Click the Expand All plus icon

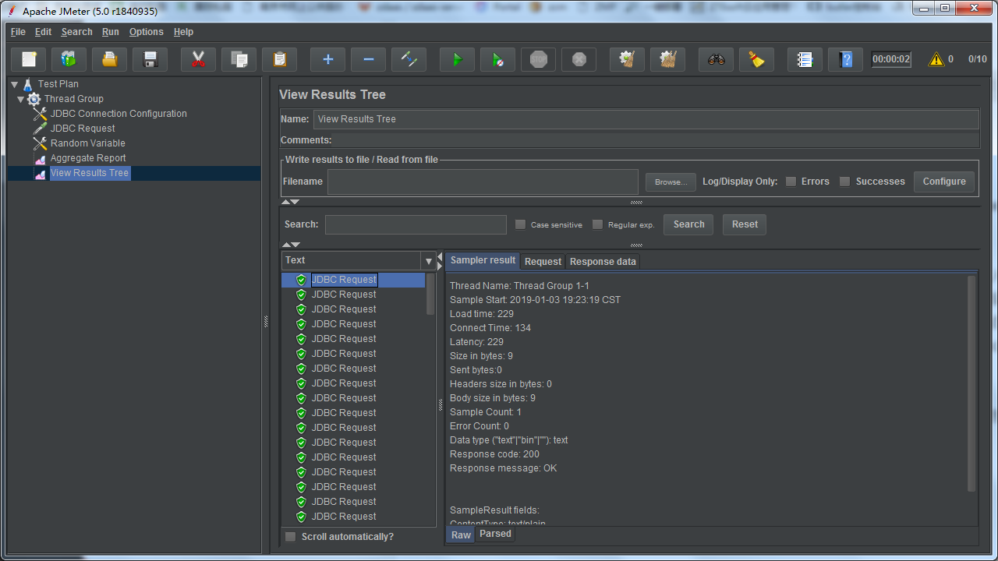[x=328, y=59]
